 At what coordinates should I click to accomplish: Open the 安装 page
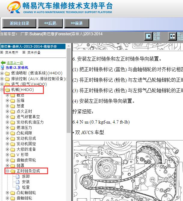pos(26,182)
